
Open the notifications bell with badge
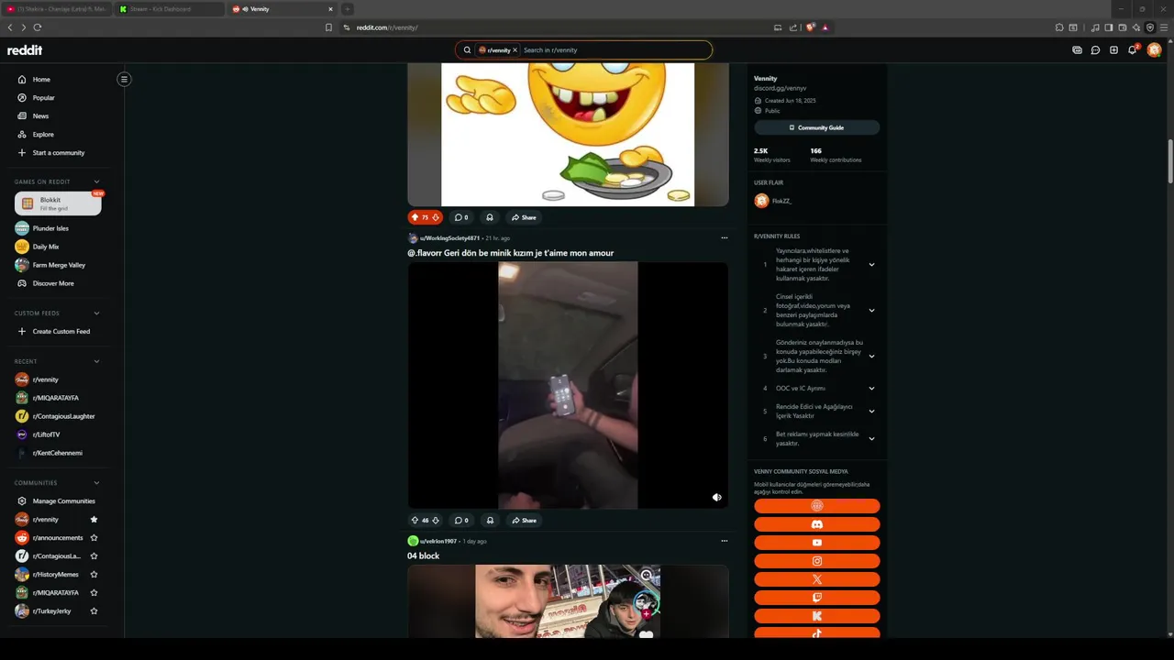(x=1133, y=49)
